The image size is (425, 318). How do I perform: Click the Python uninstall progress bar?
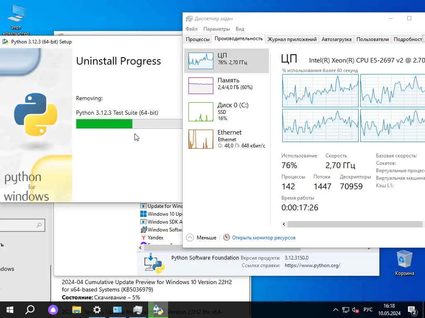129,124
